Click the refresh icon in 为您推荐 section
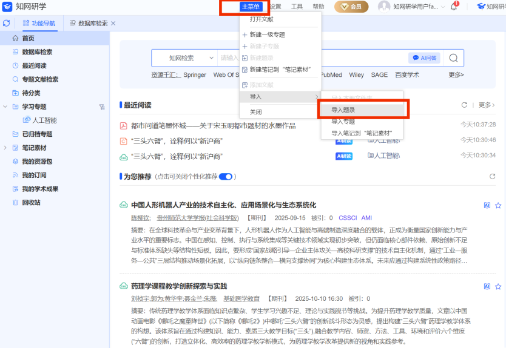 tap(492, 177)
